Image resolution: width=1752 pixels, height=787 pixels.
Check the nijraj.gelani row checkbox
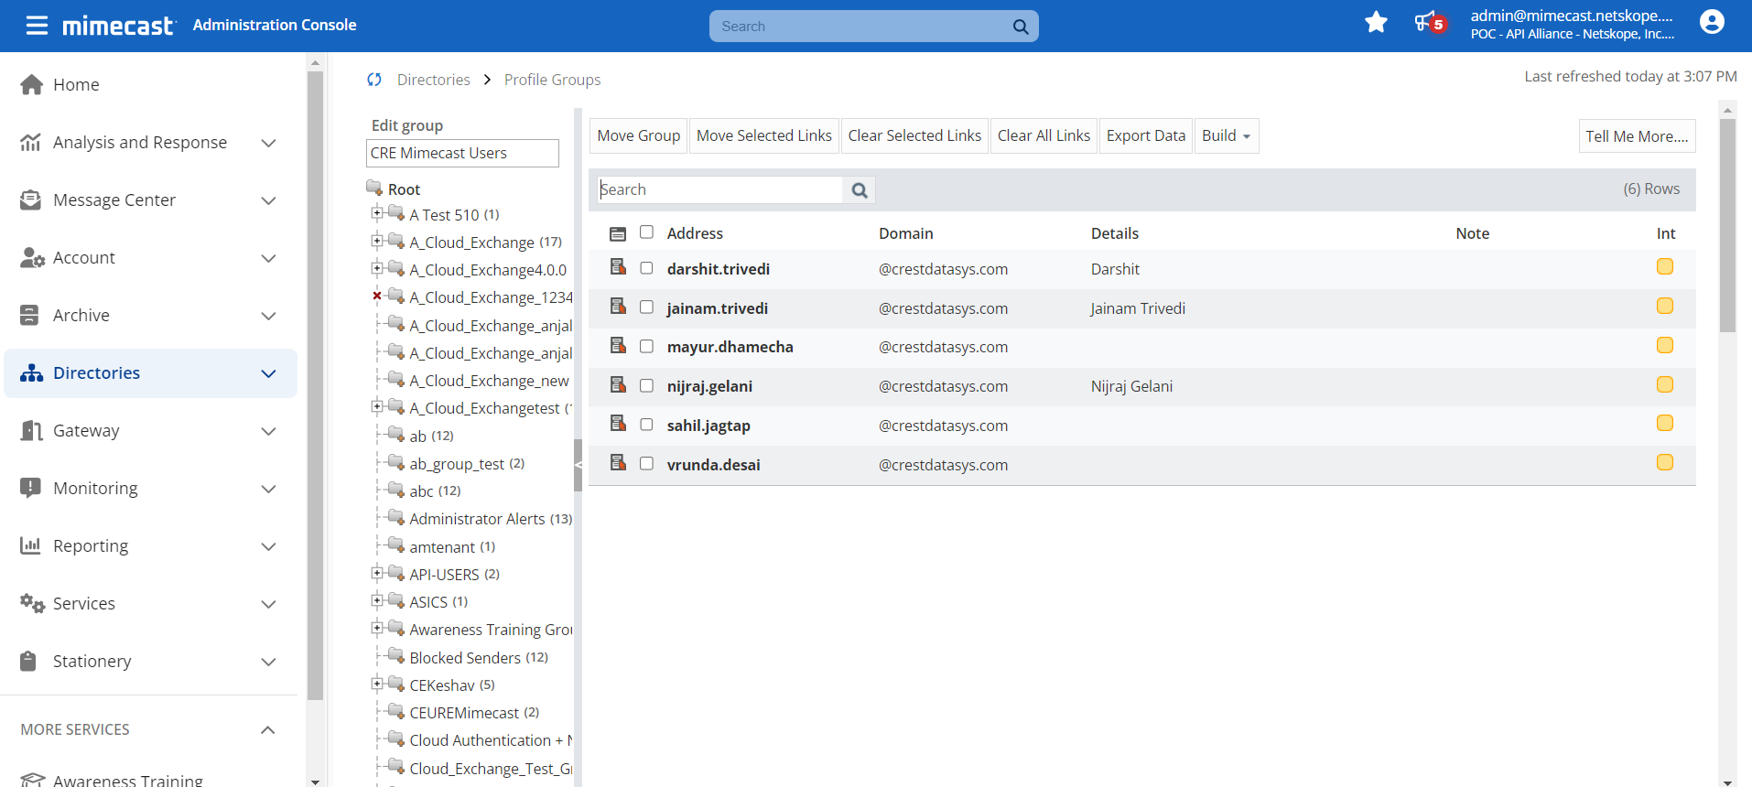(x=646, y=386)
